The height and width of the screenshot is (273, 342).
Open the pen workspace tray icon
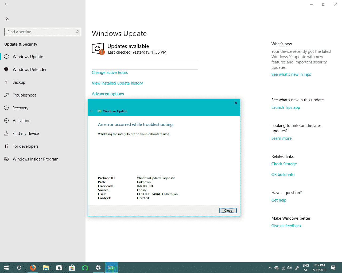click(297, 268)
